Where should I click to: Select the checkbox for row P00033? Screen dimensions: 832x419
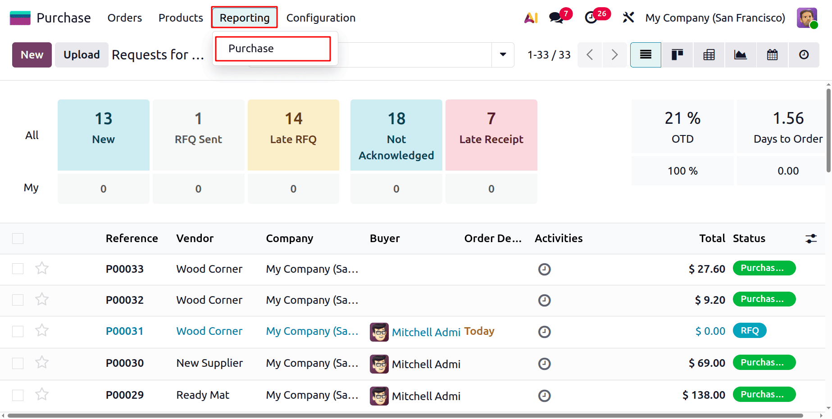[18, 268]
